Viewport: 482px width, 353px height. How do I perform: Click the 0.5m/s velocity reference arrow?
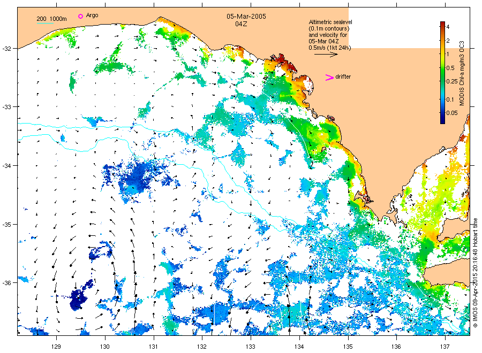click(x=326, y=55)
